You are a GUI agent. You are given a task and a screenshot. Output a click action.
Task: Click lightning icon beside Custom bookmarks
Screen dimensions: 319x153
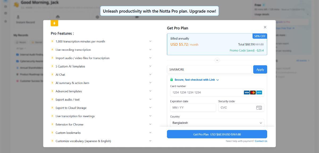pyautogui.click(x=52, y=133)
